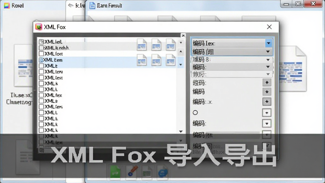Image resolution: width=325 pixels, height=183 pixels.
Task: Check the XML tem checkbox
Action: coord(41,72)
